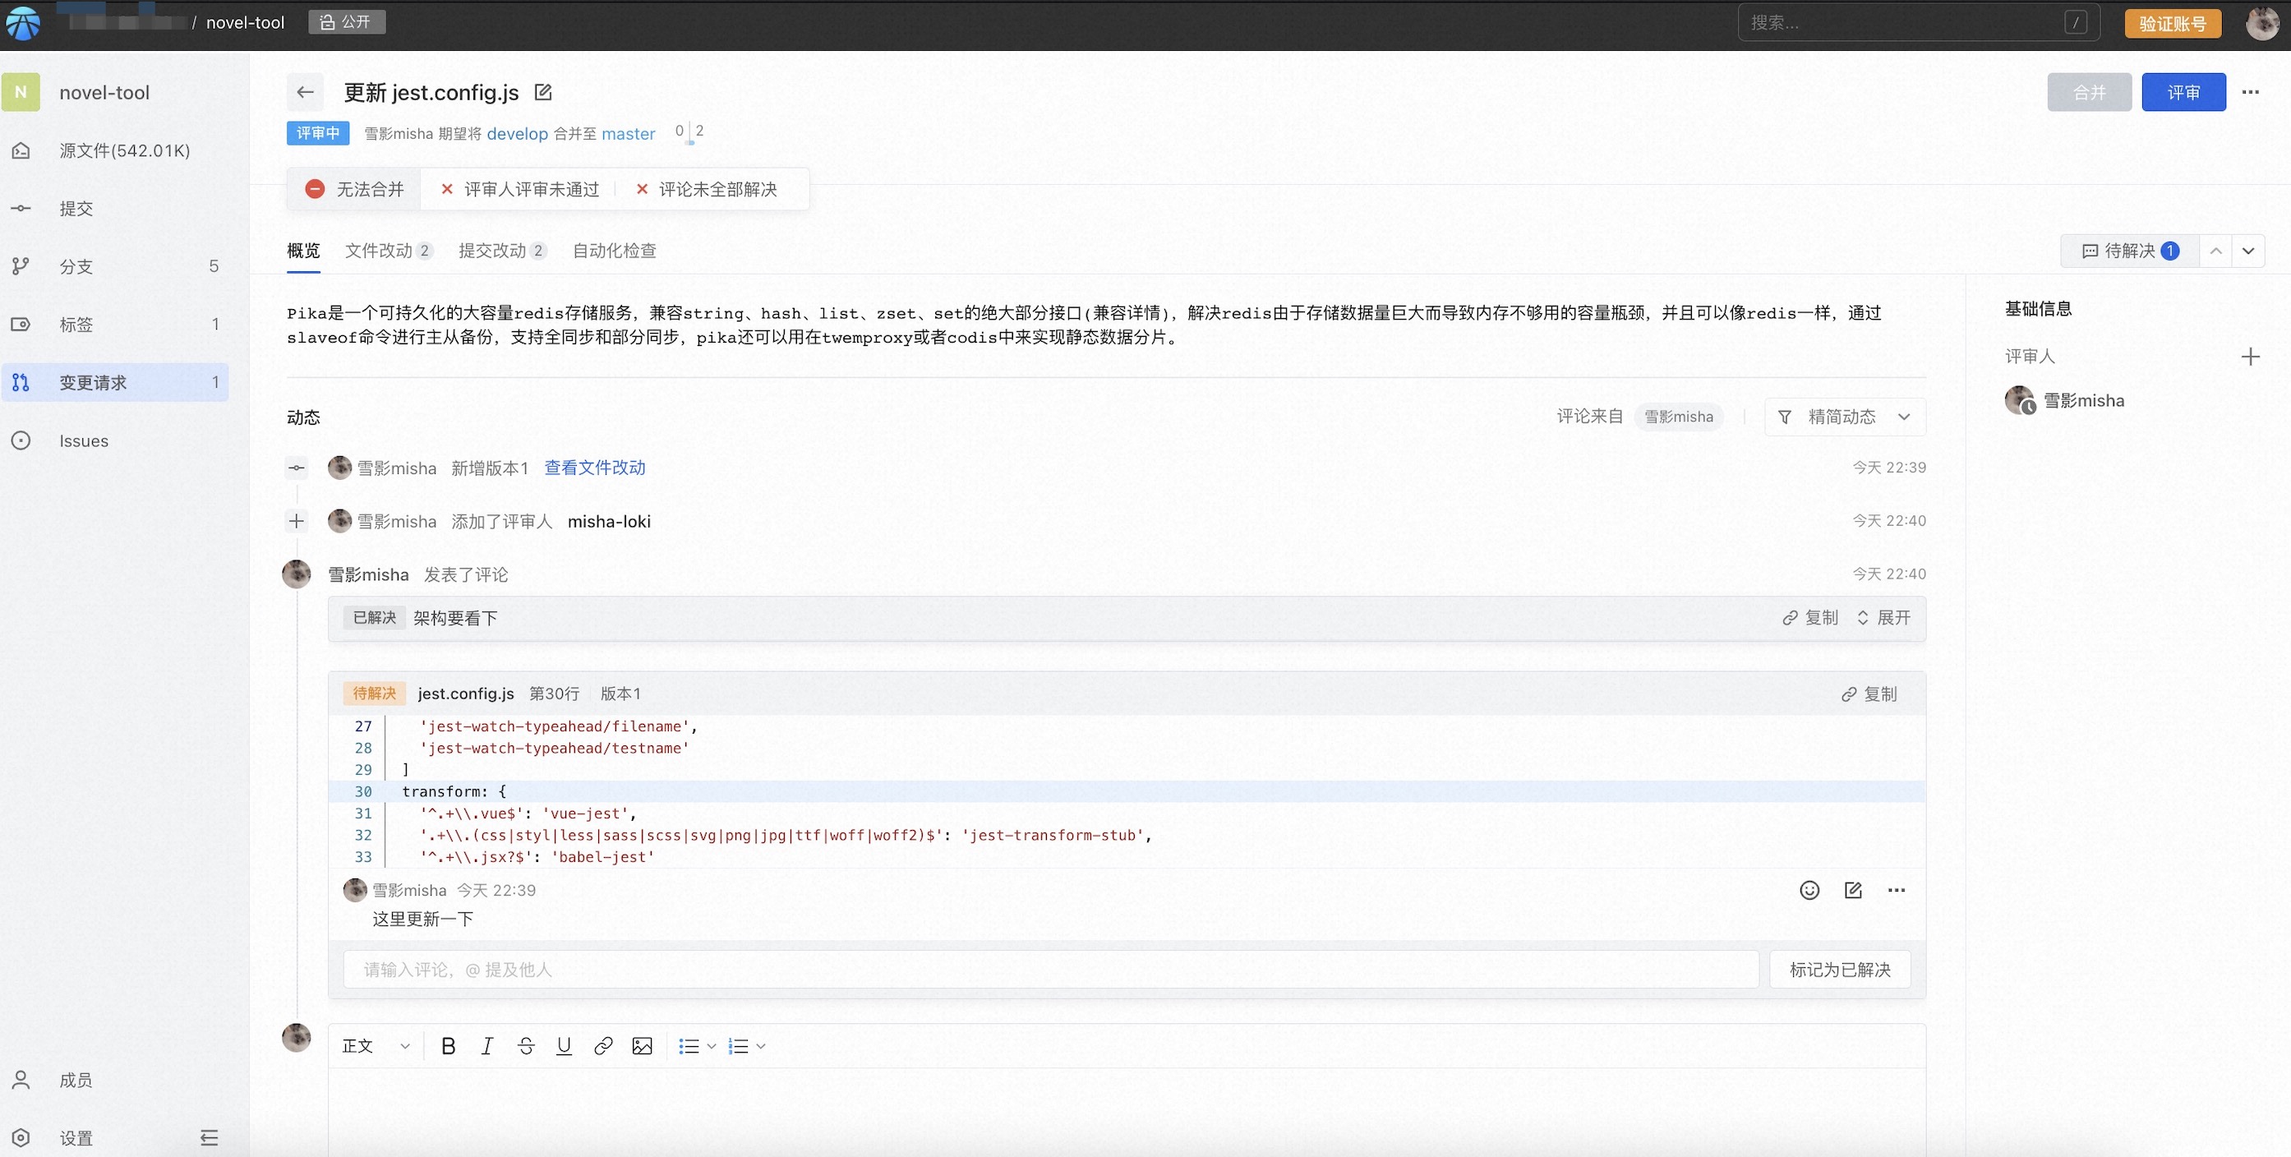Switch to the 文件改动 tab
Viewport: 2291px width, 1157px height.
point(389,251)
